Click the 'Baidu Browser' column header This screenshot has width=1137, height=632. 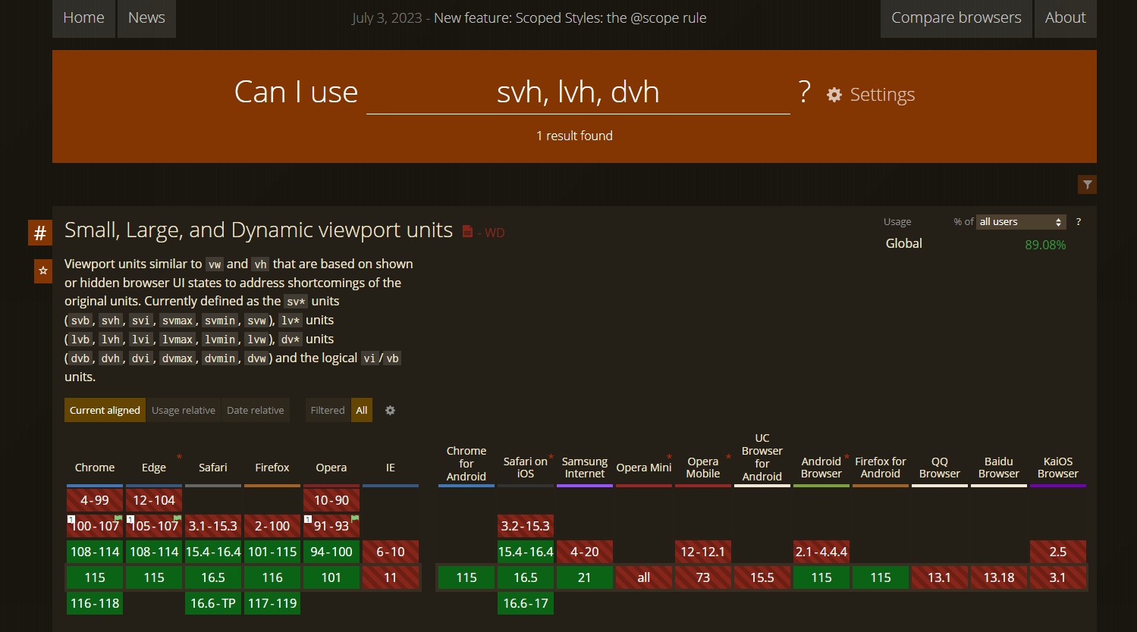coord(999,468)
